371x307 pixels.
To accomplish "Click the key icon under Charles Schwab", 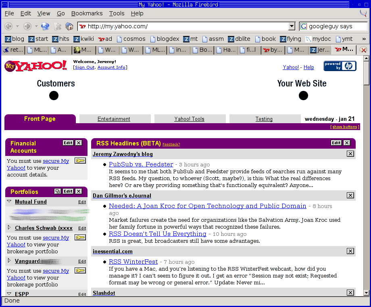I will [80, 237].
